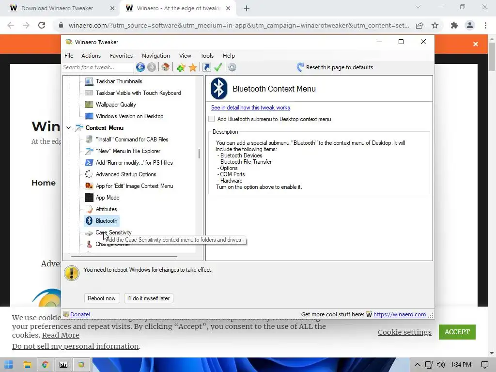The image size is (496, 372).
Task: Open the Favorites menu
Action: (122, 56)
